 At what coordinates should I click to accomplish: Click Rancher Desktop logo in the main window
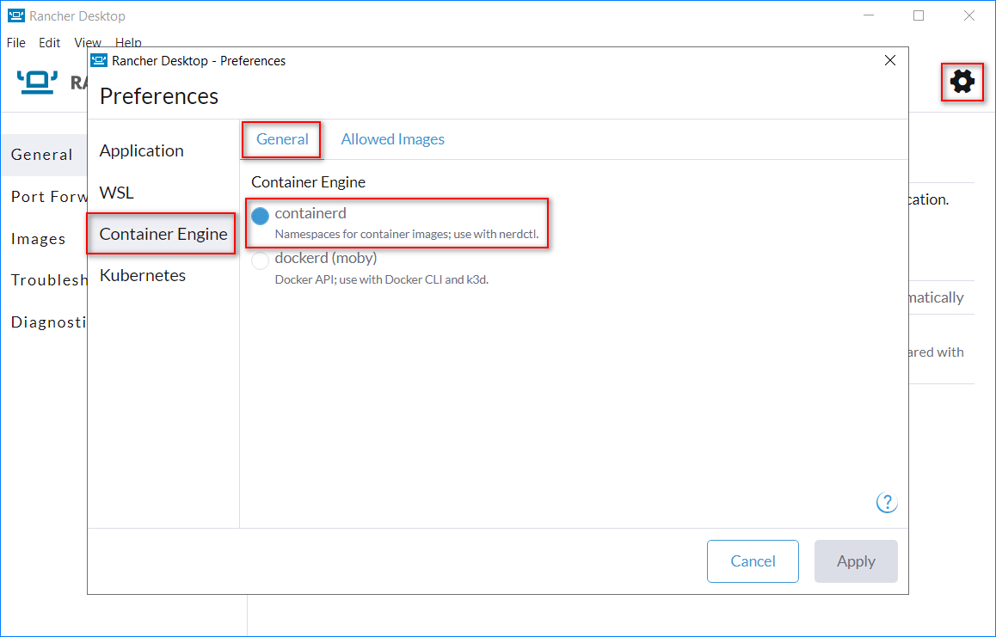click(x=38, y=83)
